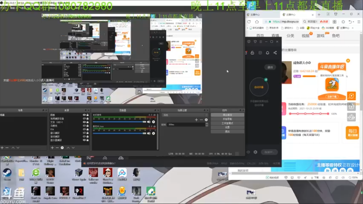Remove scene transition with minus icon
The image size is (363, 204).
coord(201,120)
